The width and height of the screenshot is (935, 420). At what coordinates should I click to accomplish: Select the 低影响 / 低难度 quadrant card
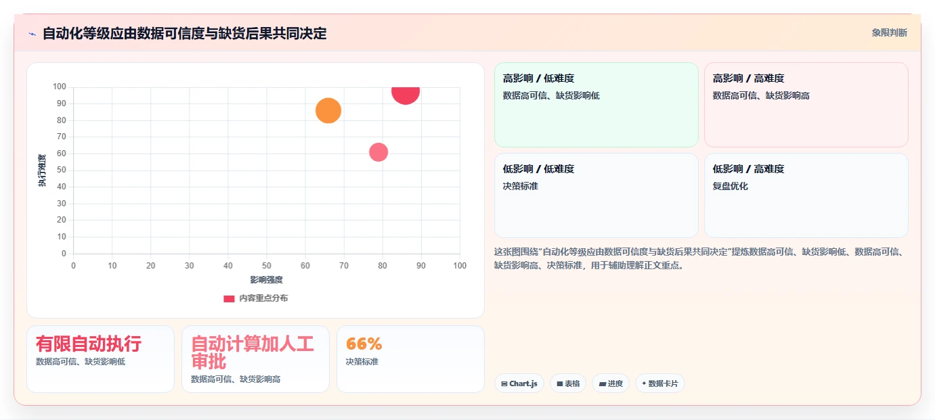596,195
